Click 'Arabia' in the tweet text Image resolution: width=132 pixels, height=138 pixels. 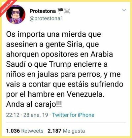click(102, 54)
